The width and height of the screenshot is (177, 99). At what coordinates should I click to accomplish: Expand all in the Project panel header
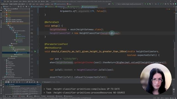[21, 7]
